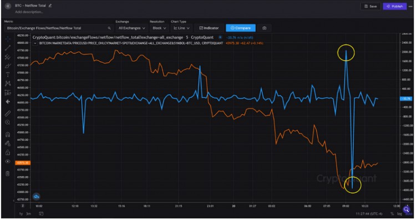
Task: Collapse sidebar with double-arrow icon
Action: [8, 6]
